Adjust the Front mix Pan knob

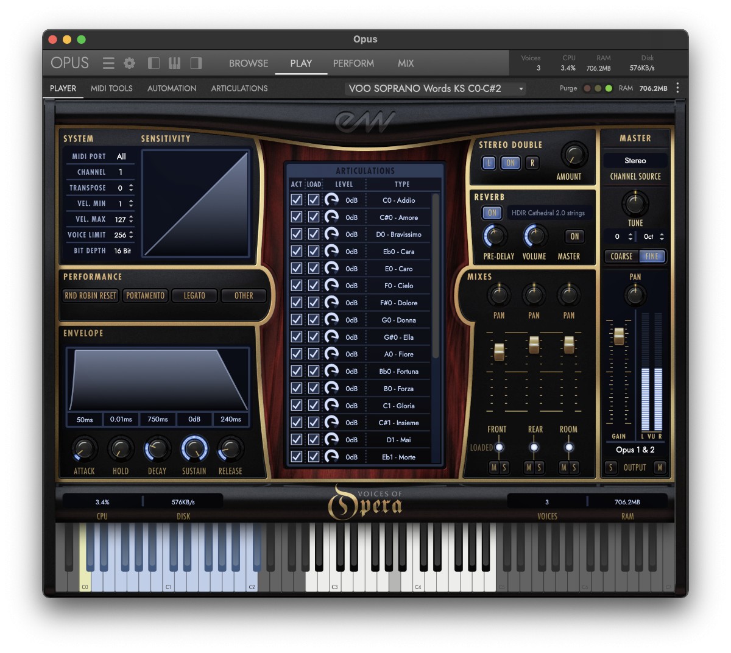[499, 295]
